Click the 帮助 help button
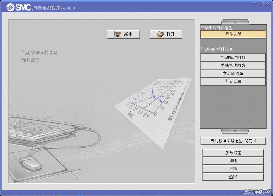Viewport: 273px width, 196px height. click(233, 161)
